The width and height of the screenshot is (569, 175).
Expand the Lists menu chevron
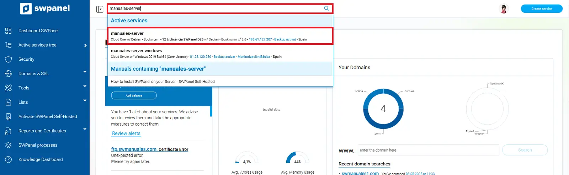(x=85, y=101)
